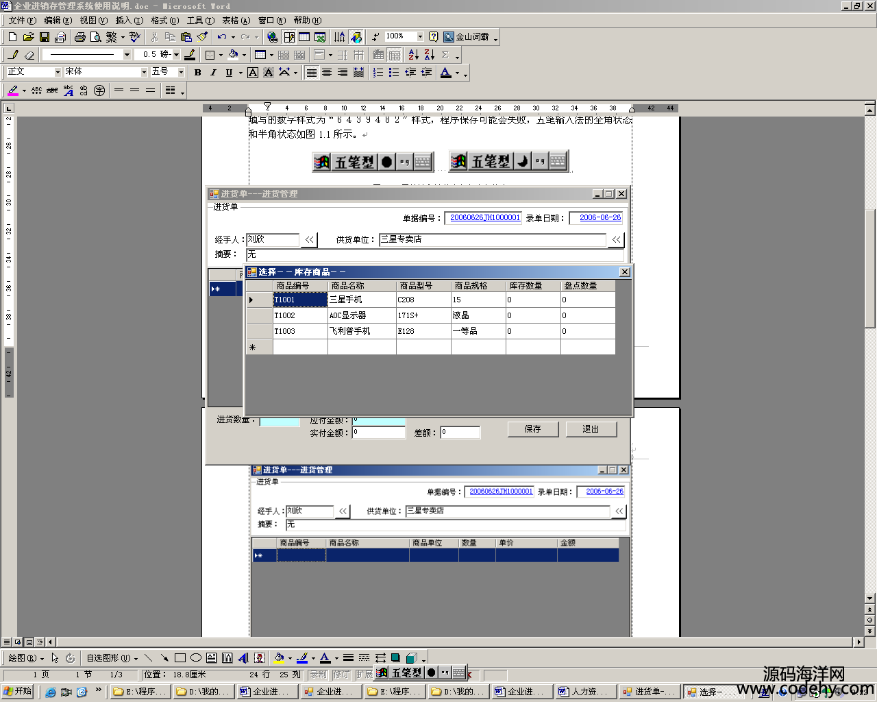Pick the Rectangle drawing tool
Image resolution: width=877 pixels, height=702 pixels.
tap(180, 658)
